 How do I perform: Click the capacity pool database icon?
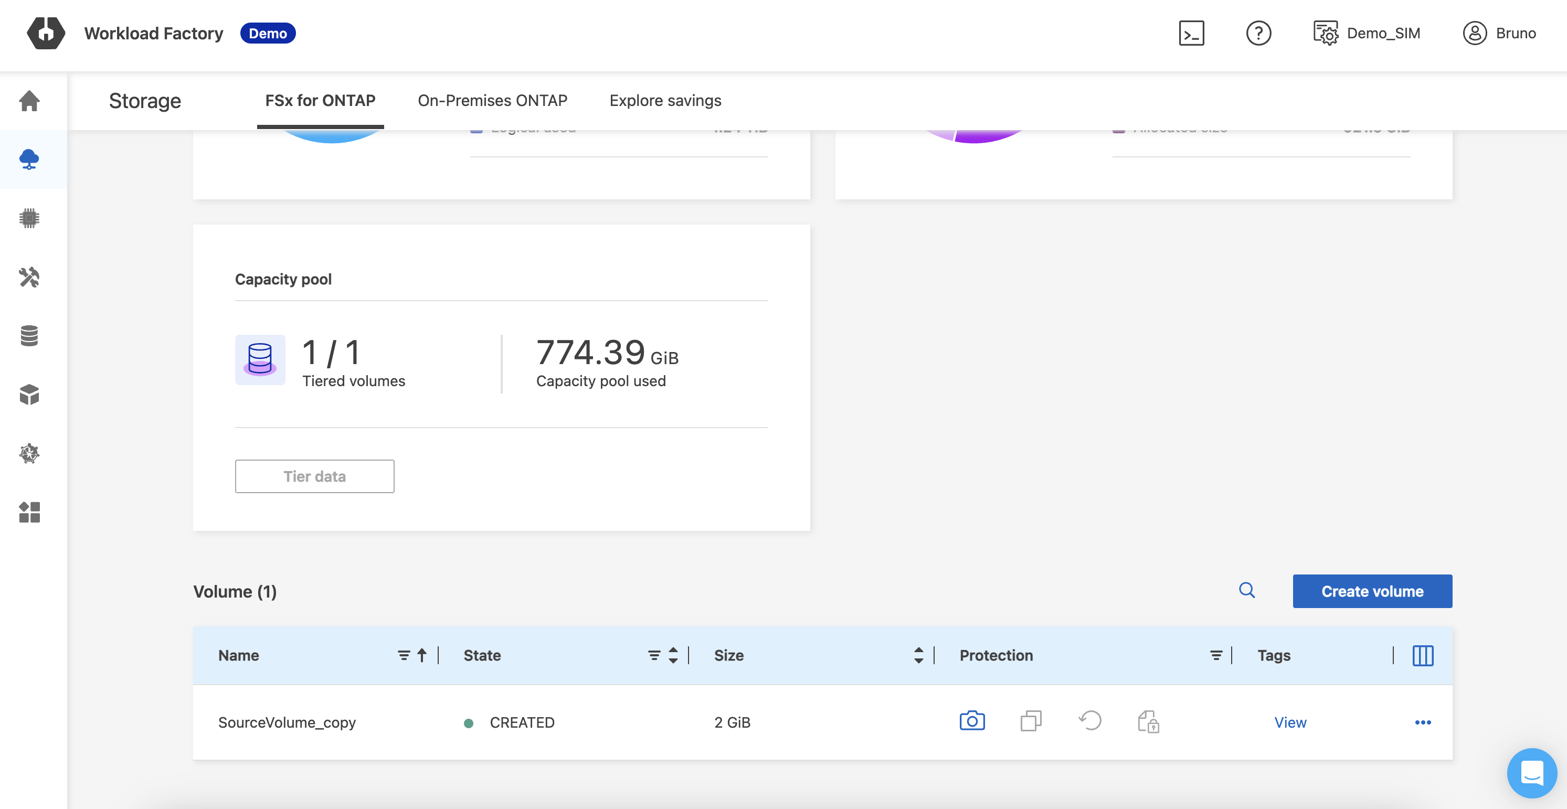click(260, 359)
